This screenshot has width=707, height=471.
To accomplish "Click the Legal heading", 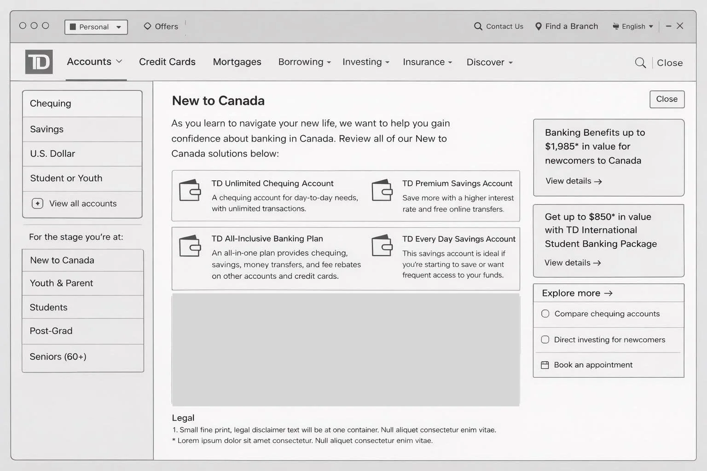I will (183, 418).
